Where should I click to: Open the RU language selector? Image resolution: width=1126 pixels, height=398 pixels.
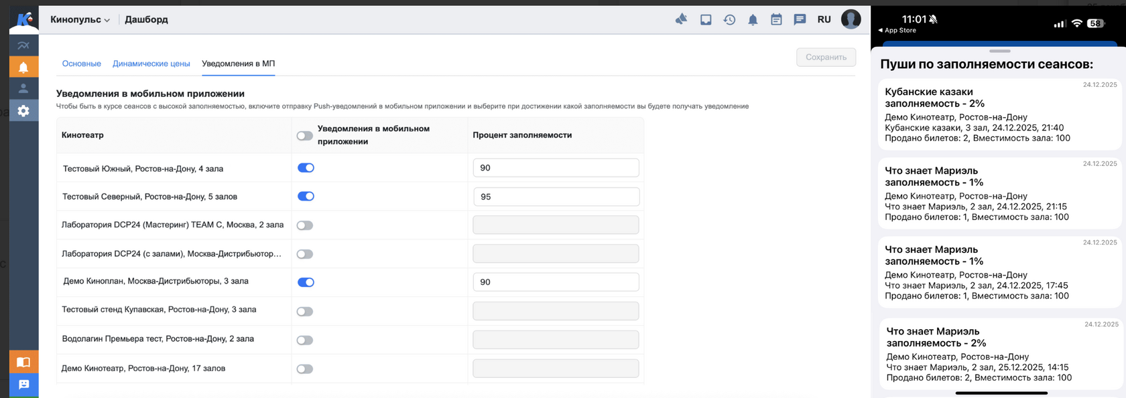[x=824, y=19]
